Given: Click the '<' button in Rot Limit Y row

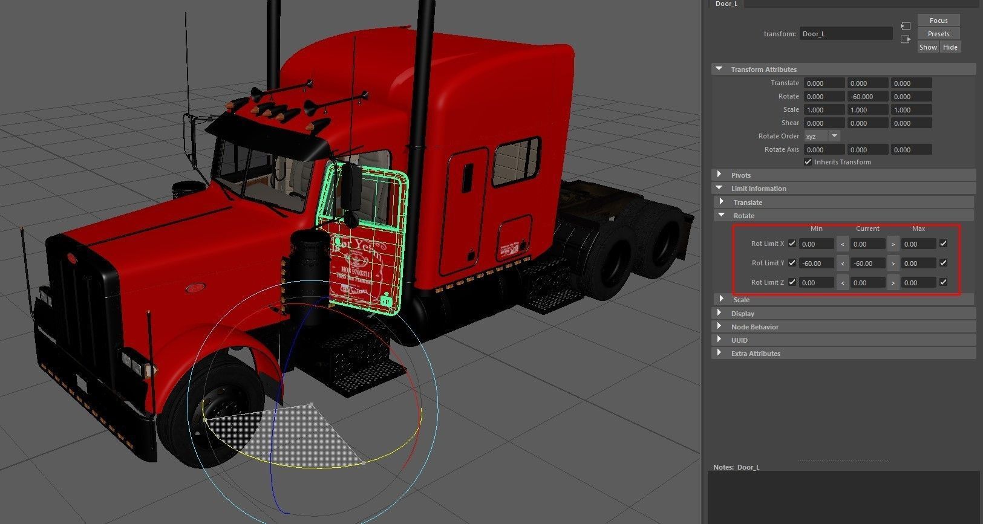Looking at the screenshot, I should click(842, 264).
